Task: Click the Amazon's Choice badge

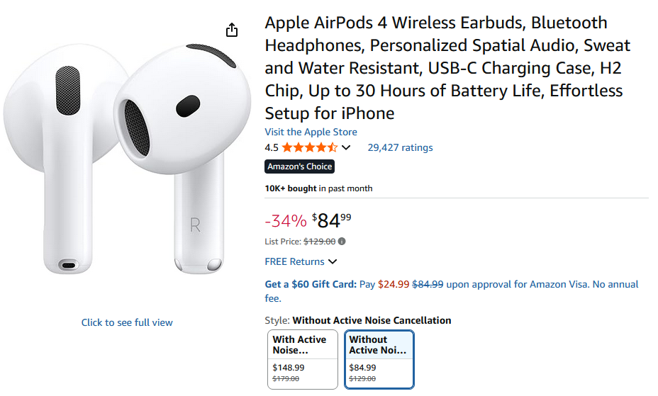Action: 299,166
